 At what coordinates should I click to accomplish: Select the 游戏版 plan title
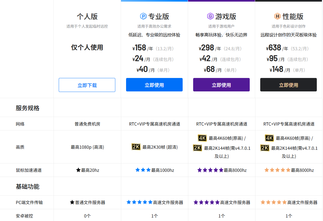[226, 16]
